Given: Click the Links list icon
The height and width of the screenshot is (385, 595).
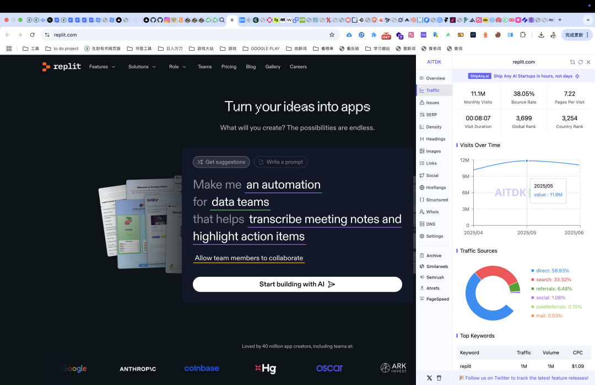Looking at the screenshot, I should point(422,163).
